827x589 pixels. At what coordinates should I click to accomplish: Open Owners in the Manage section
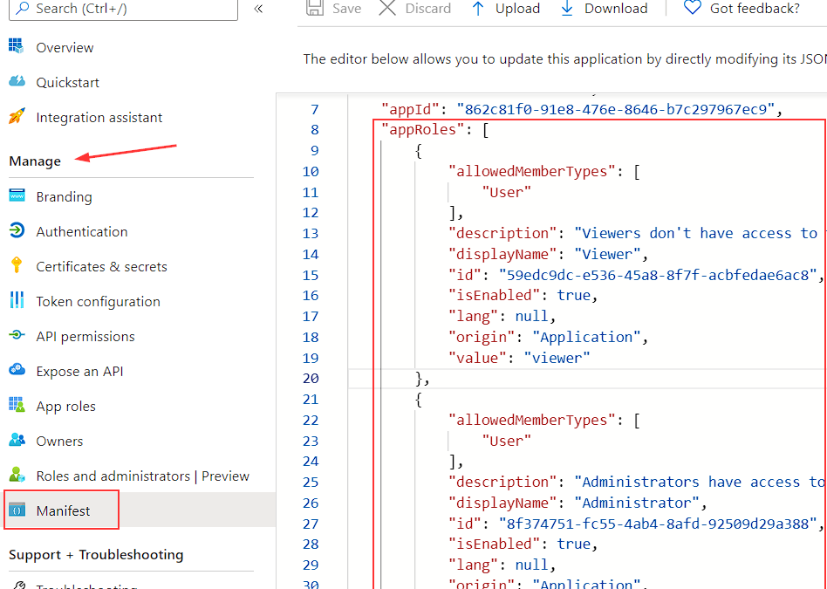(59, 442)
